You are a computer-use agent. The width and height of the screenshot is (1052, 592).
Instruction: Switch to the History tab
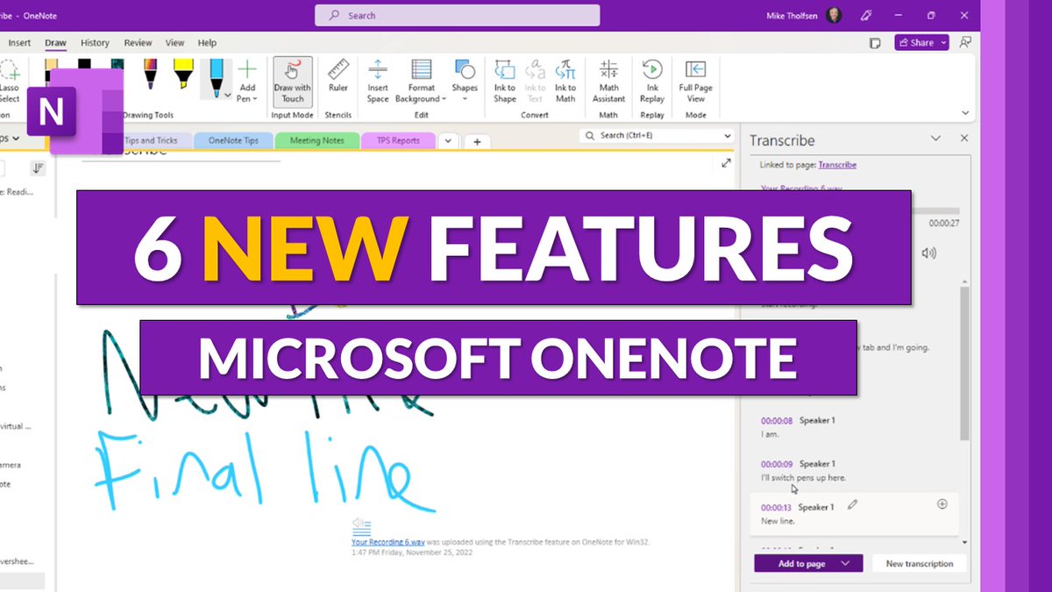pyautogui.click(x=95, y=42)
